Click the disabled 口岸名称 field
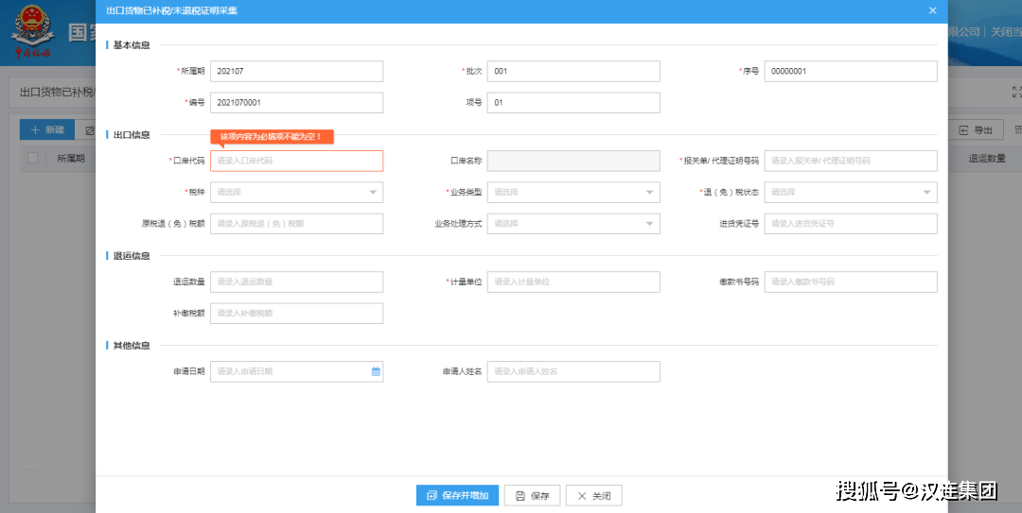1022x513 pixels. click(573, 161)
